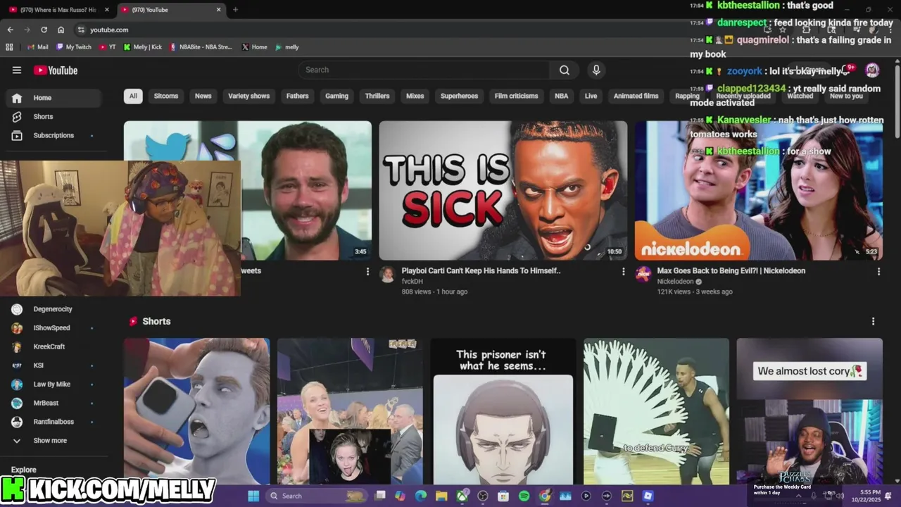Open My Twitch bookmark
The width and height of the screenshot is (901, 507).
pyautogui.click(x=73, y=47)
